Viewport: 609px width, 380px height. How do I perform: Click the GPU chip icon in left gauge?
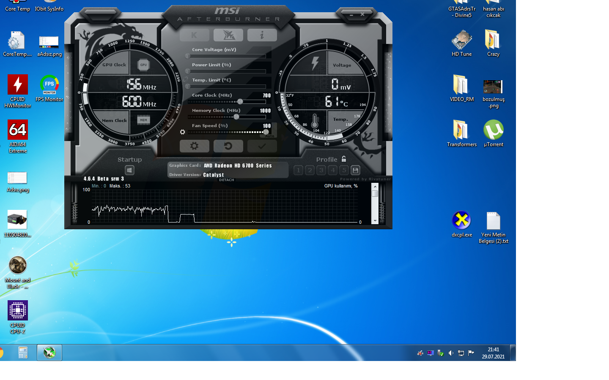pyautogui.click(x=144, y=65)
